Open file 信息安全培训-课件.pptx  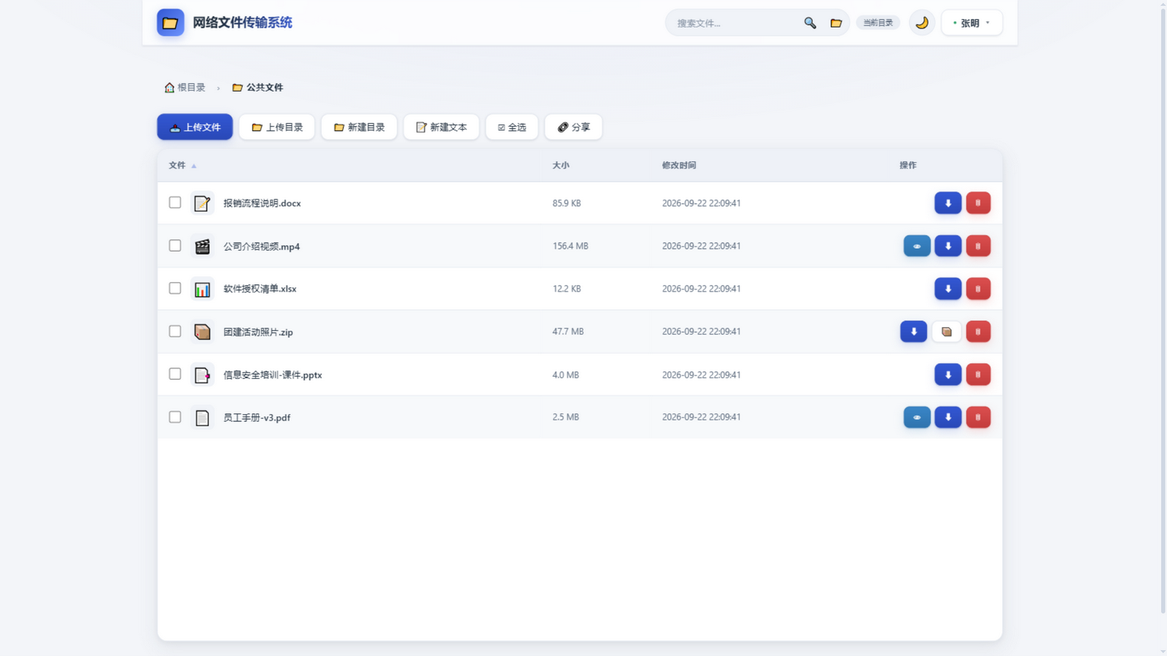click(273, 375)
